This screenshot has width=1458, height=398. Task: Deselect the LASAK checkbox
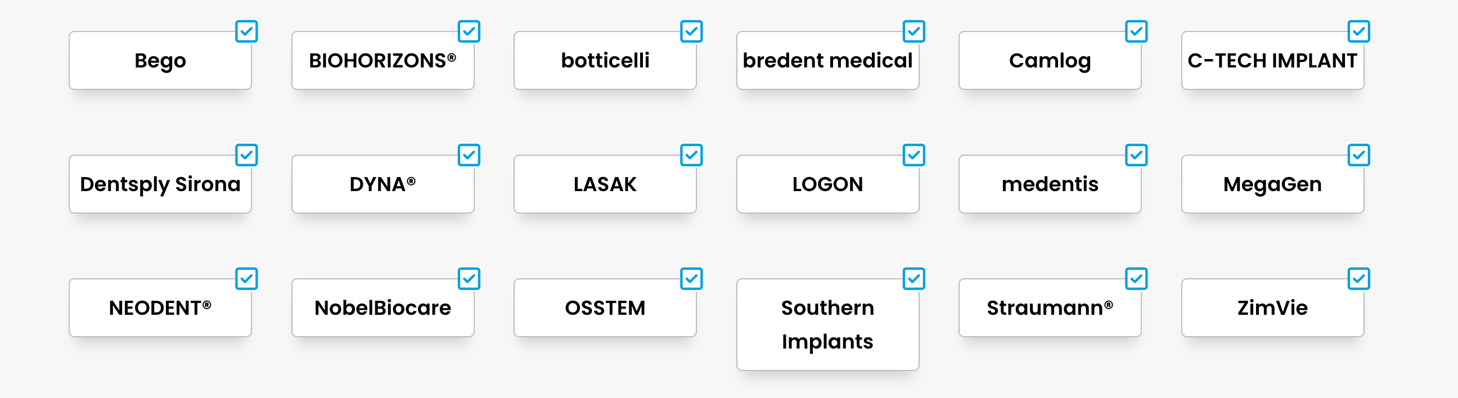tap(691, 156)
